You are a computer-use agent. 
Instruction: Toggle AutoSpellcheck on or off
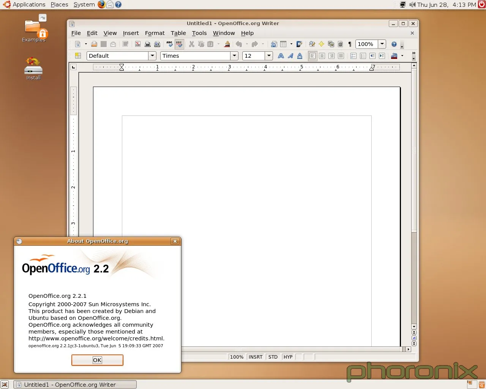click(x=179, y=44)
